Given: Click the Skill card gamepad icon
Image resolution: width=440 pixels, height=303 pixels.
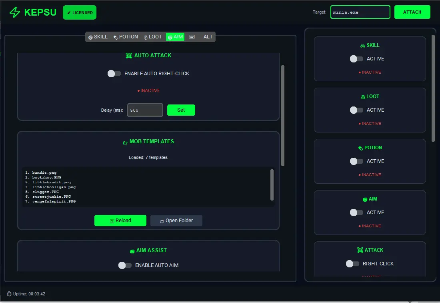Looking at the screenshot, I should (x=362, y=46).
